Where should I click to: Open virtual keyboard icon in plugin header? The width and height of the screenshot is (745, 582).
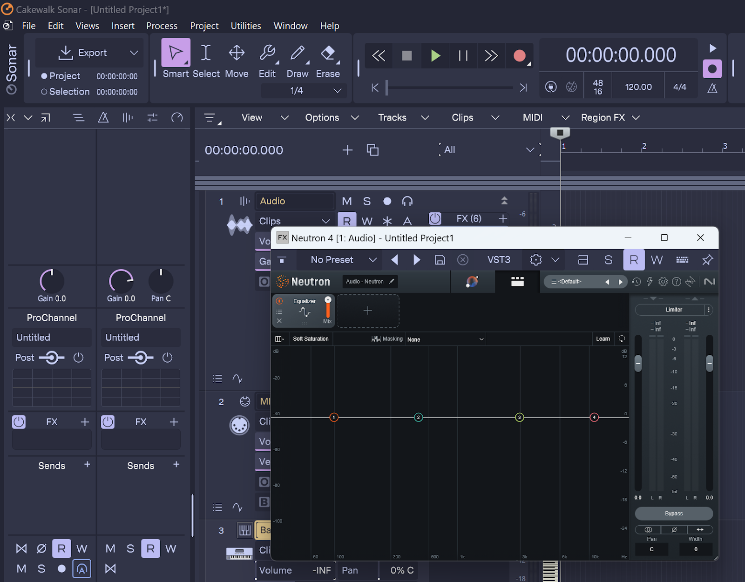683,260
